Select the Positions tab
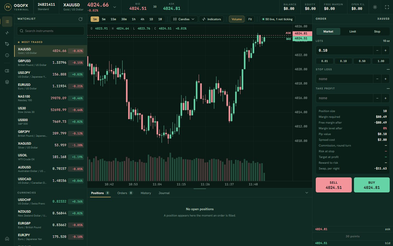The height and width of the screenshot is (246, 393). (100, 193)
